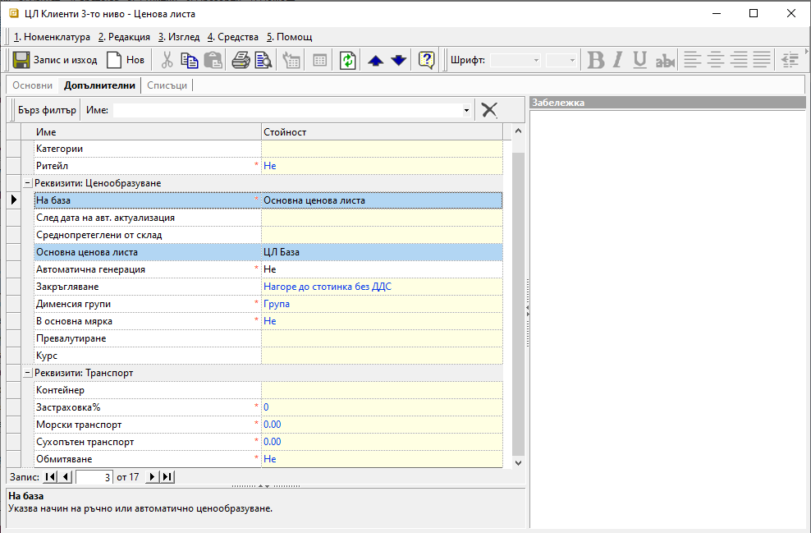Click the green Refresh icon
This screenshot has height=533, width=811.
click(347, 60)
